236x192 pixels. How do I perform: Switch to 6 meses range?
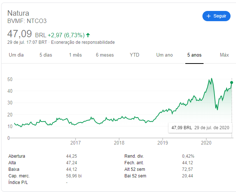click(x=105, y=55)
